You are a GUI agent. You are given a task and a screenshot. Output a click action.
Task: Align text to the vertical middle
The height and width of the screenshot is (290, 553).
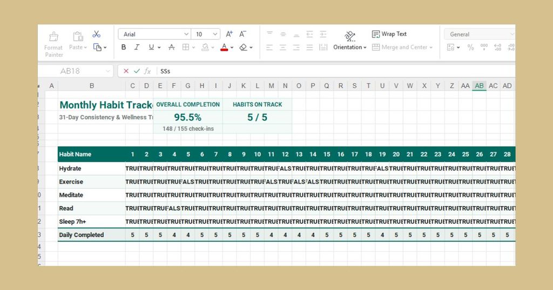283,34
